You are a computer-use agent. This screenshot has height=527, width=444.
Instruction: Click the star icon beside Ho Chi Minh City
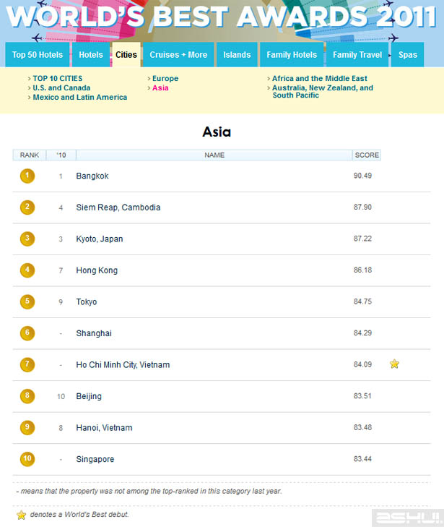pos(394,364)
